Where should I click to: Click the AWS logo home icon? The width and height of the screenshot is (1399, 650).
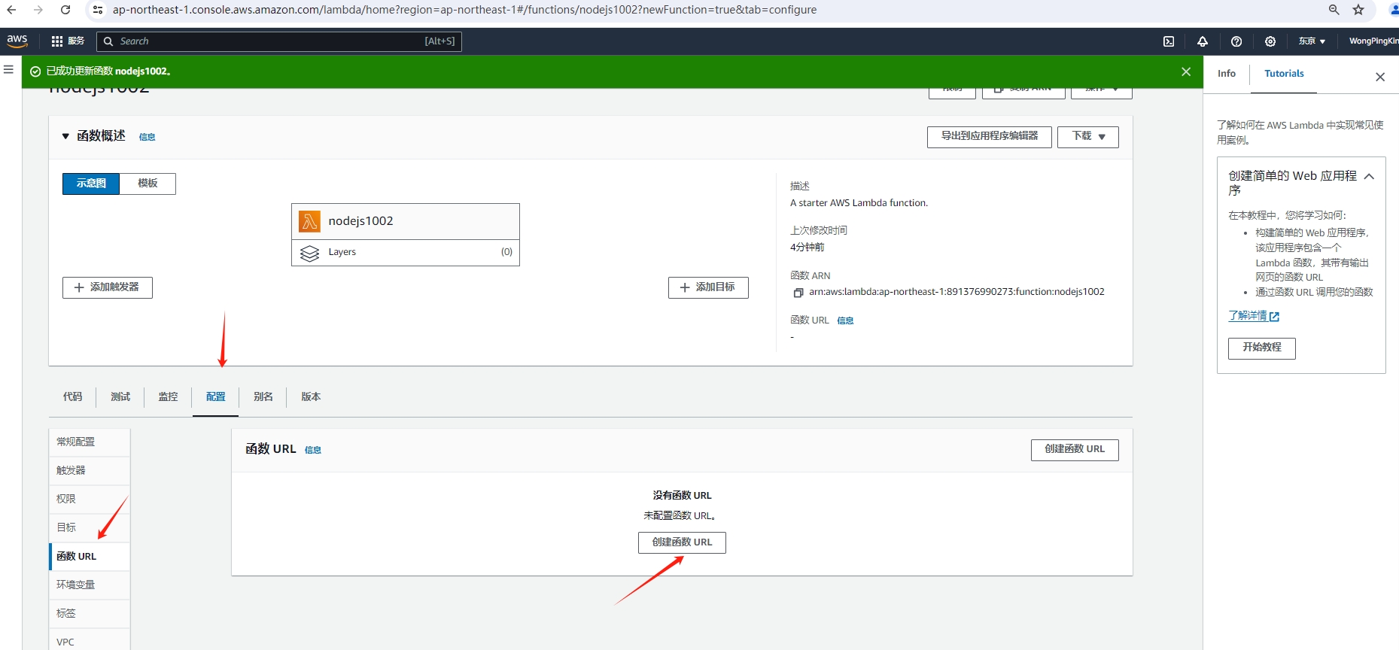(17, 41)
